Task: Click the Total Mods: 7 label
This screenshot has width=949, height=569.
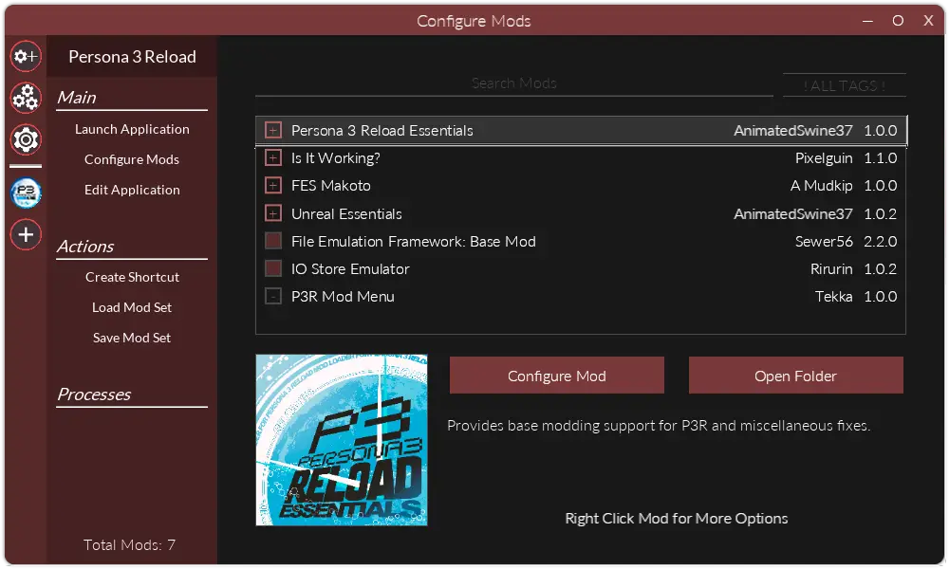Action: 129,544
